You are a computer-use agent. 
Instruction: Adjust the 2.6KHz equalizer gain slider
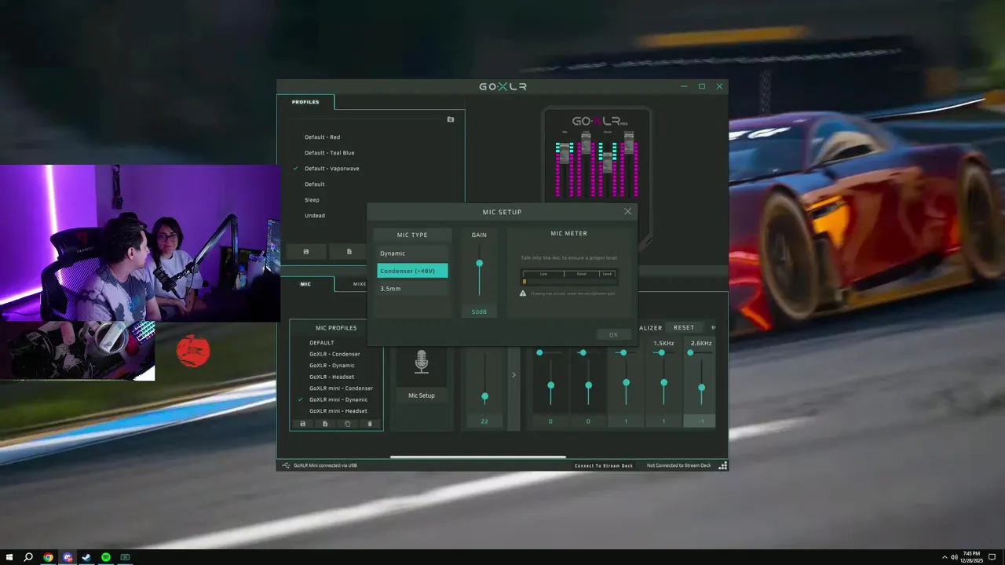[701, 388]
